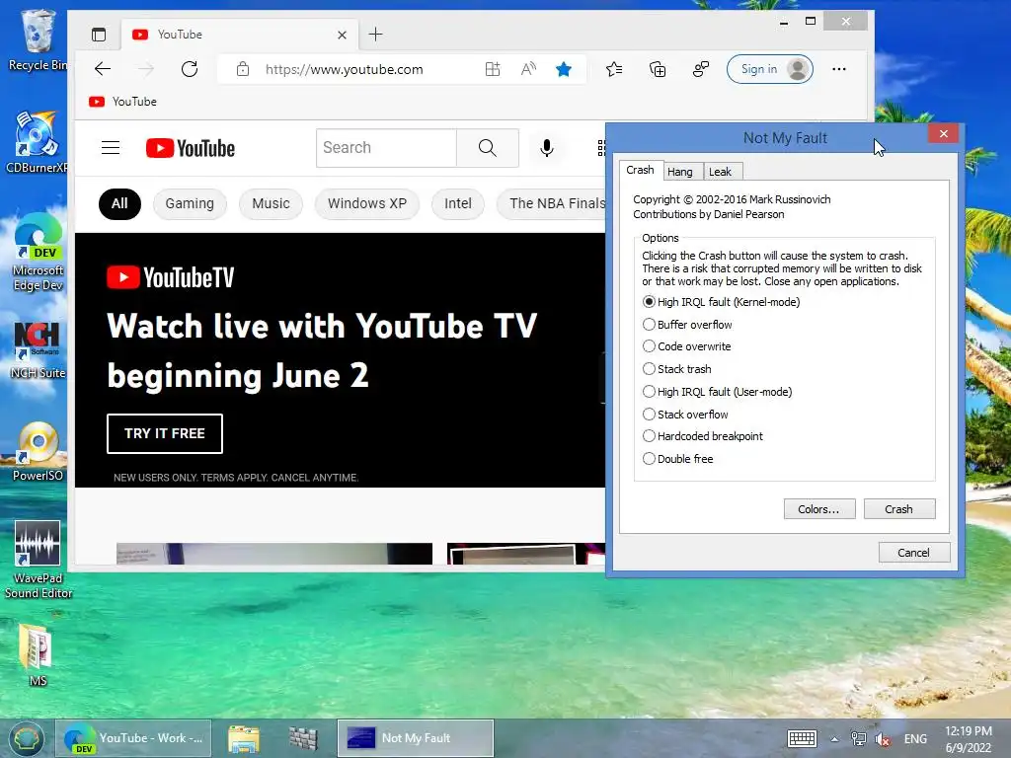Close the YouTube browser tab
Screen dimensions: 1011x758
(x=342, y=35)
